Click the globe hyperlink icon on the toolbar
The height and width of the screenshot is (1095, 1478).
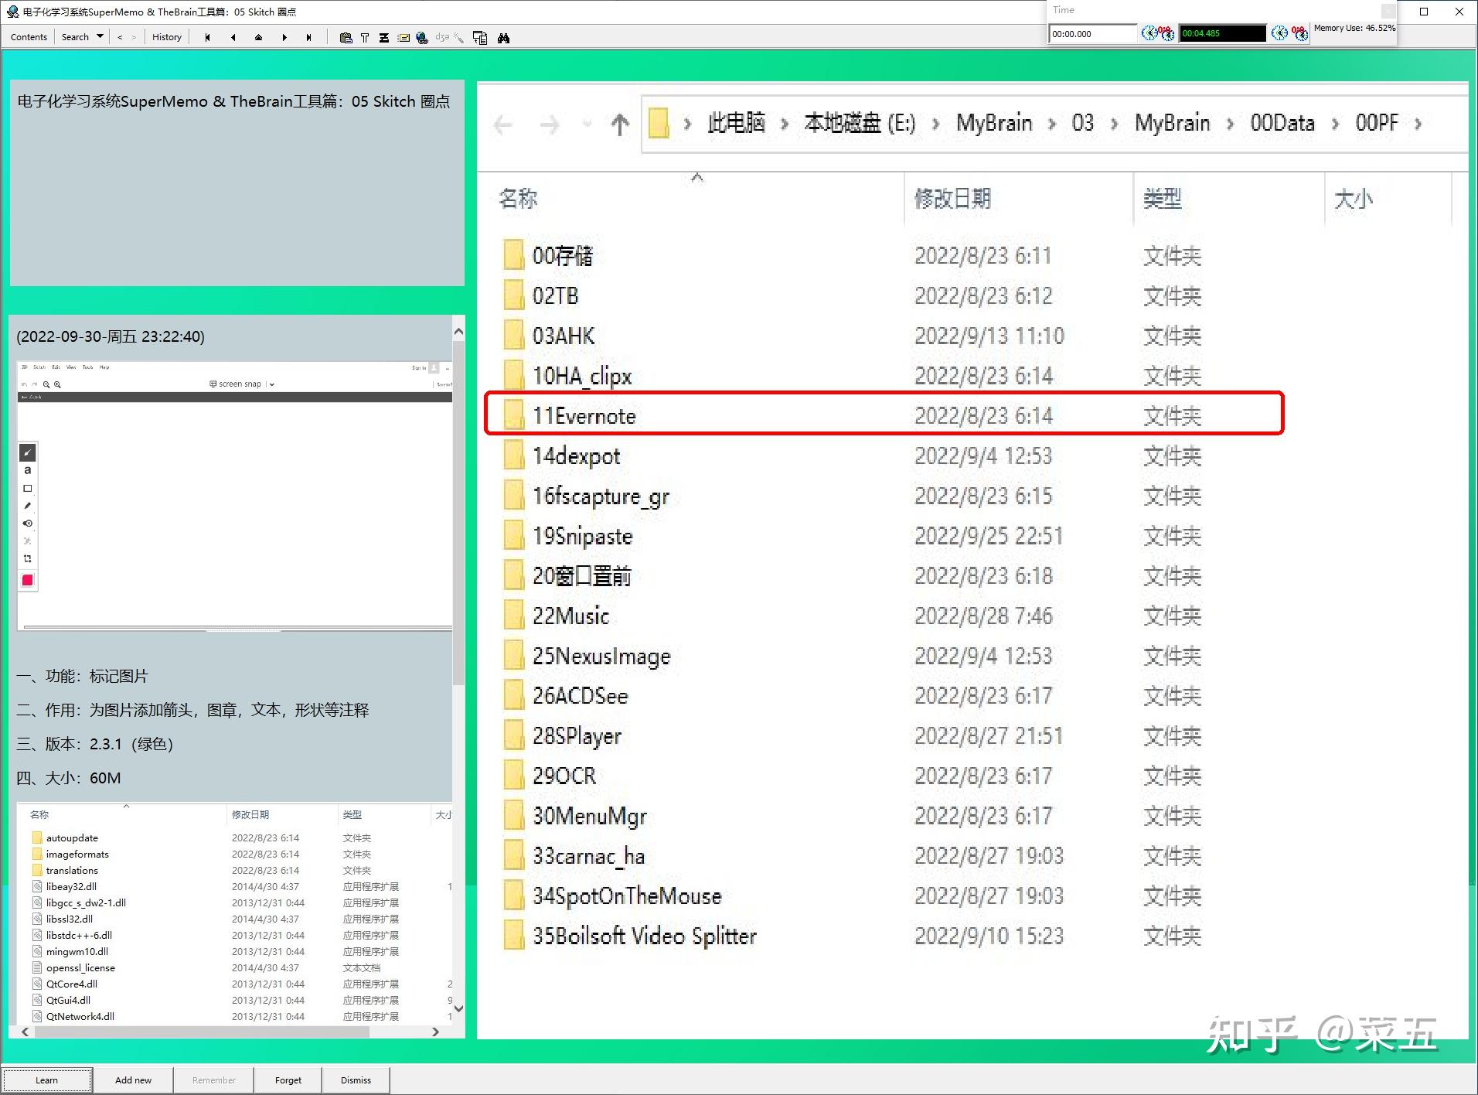tap(421, 38)
